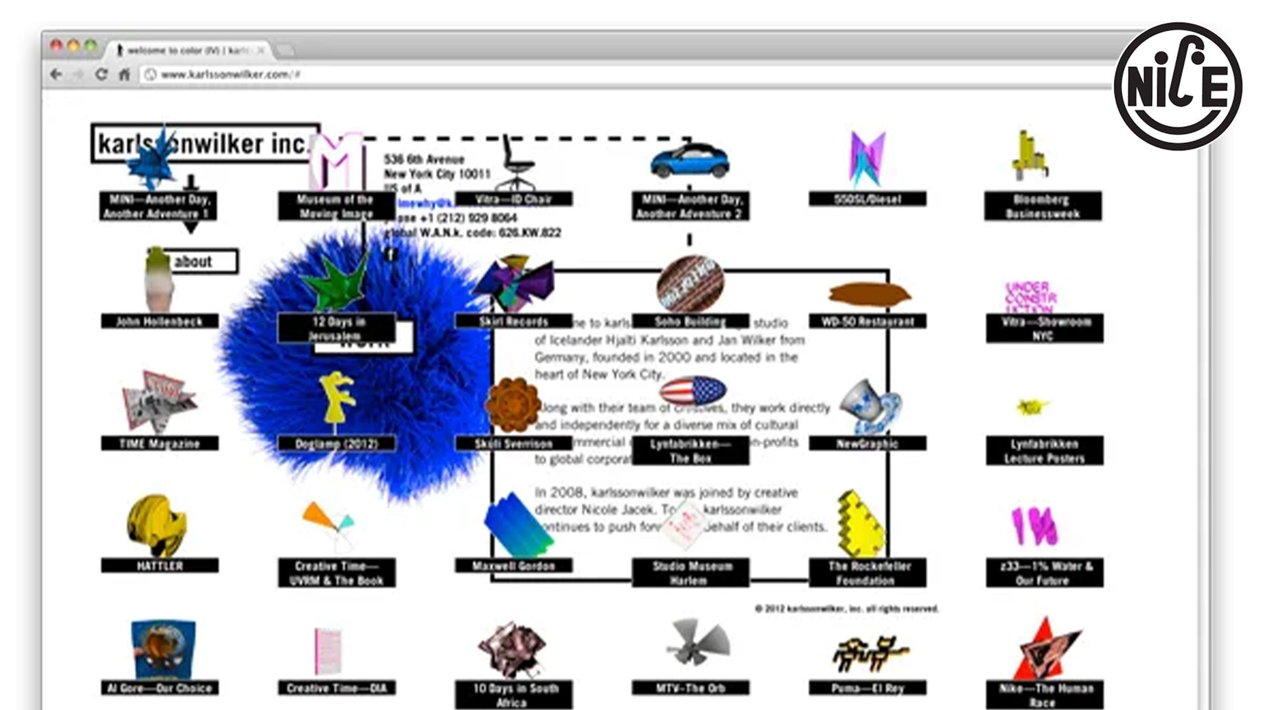Viewport: 1262px width, 710px height.
Task: Click the Studio Museum Harlem white card icon
Action: tap(684, 526)
